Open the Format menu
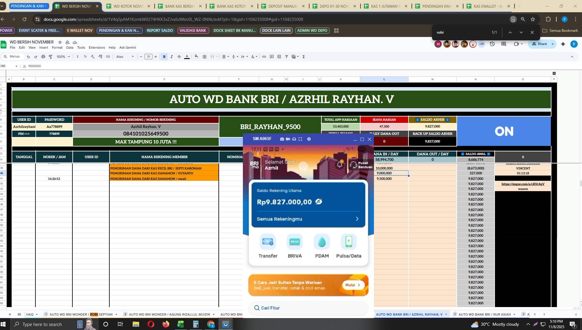Screen dimensions: 582x330 pos(57,47)
